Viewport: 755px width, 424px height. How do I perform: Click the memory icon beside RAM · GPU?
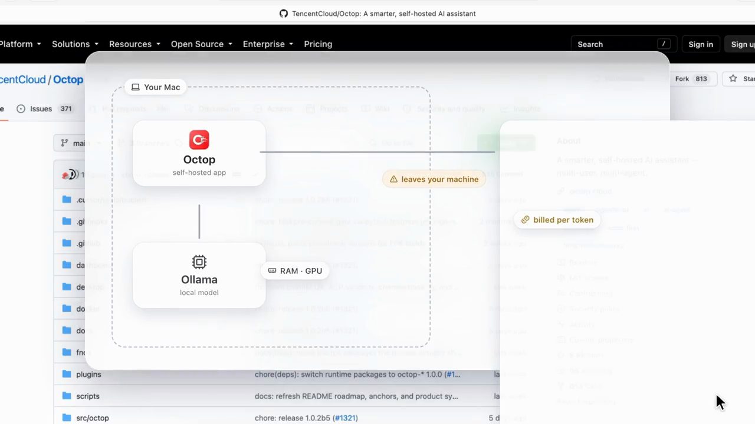pos(272,271)
